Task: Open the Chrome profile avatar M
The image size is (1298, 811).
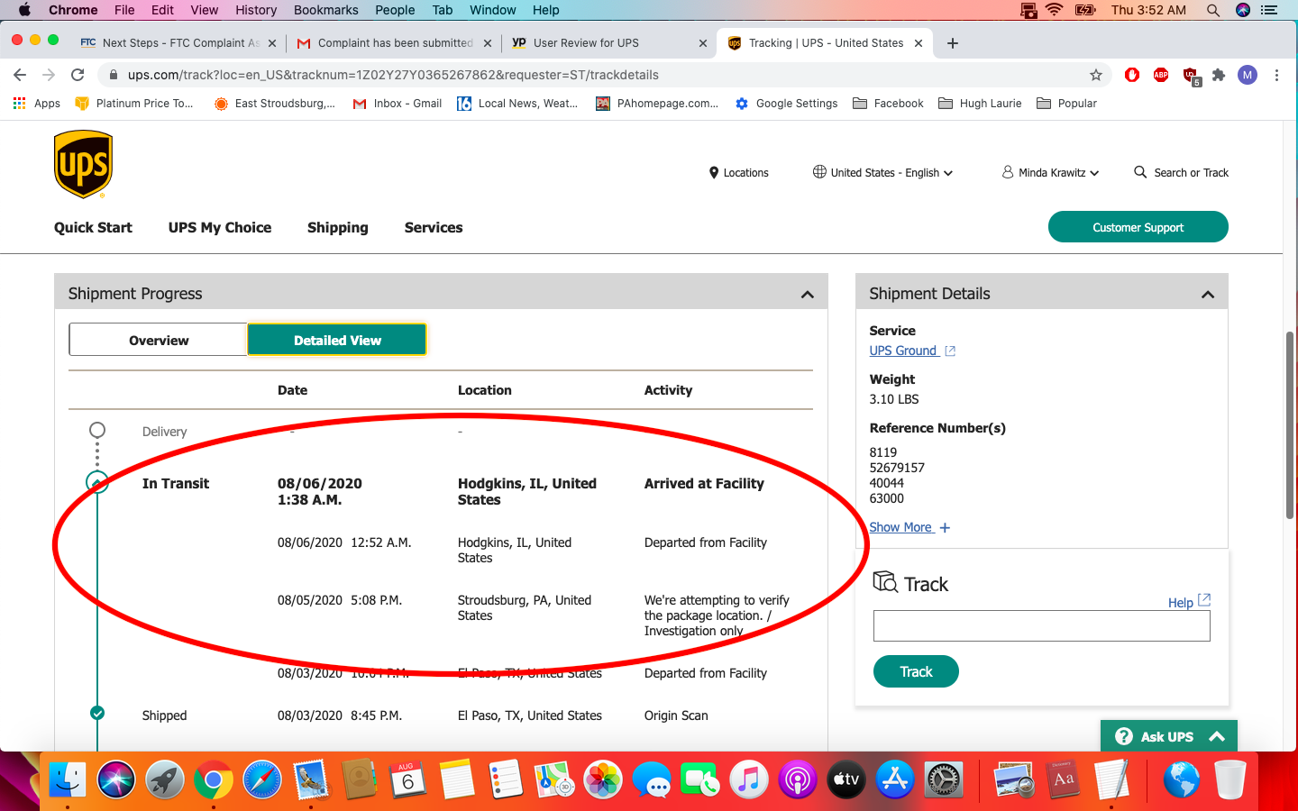Action: 1248,75
